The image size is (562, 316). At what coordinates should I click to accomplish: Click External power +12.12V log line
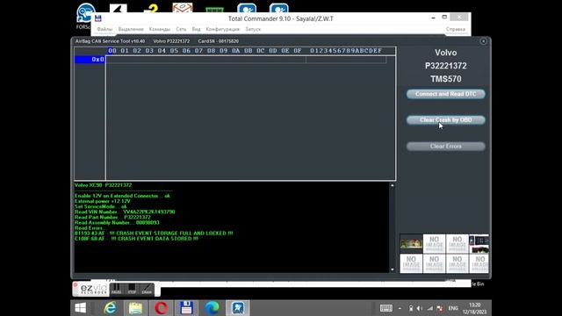[x=103, y=201]
